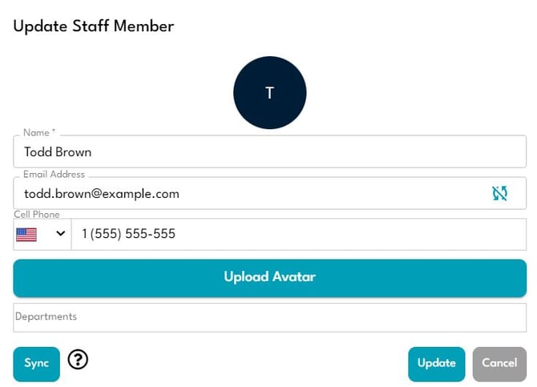Click the help question mark icon
537x387 pixels.
point(78,361)
